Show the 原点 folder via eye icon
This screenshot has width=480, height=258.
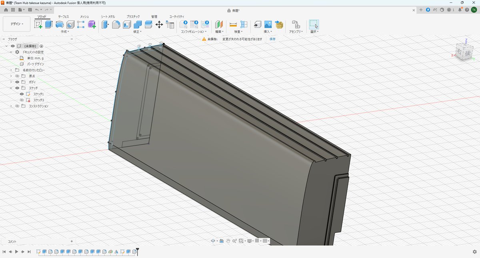click(17, 76)
